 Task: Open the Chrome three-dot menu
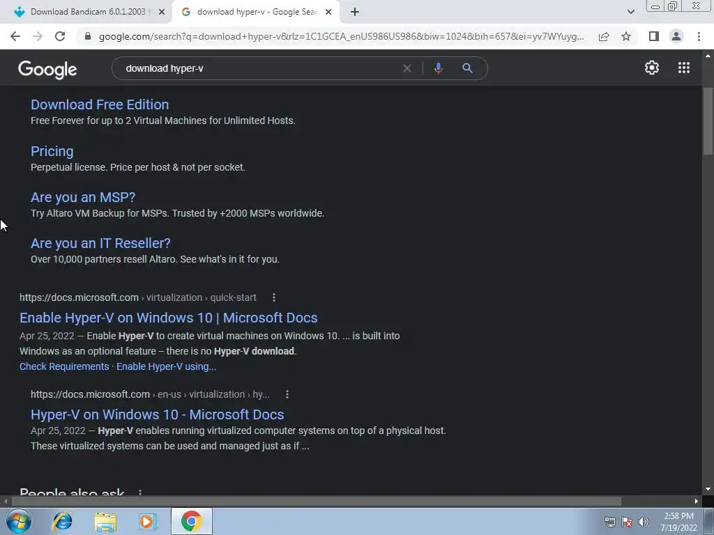tap(699, 36)
